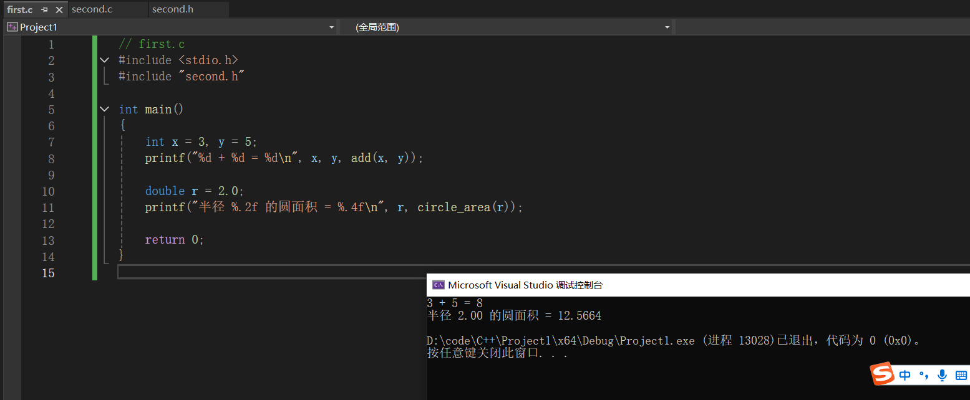Click the double r = 2.0; statement
This screenshot has width=970, height=400.
[195, 191]
